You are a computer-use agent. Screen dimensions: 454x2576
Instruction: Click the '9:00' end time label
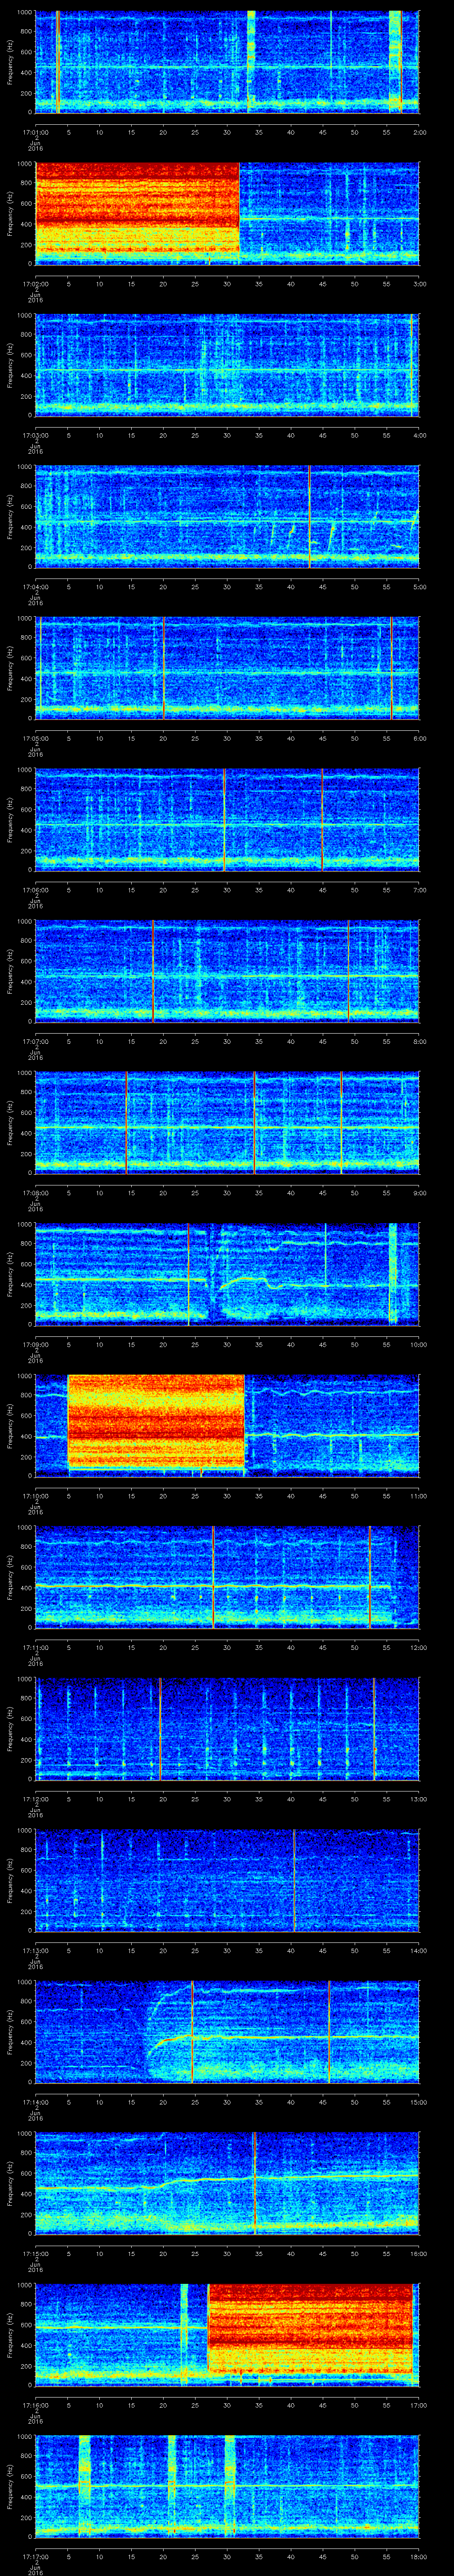tap(419, 1192)
